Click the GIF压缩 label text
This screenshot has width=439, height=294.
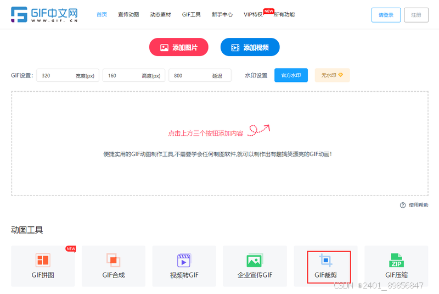click(x=396, y=275)
